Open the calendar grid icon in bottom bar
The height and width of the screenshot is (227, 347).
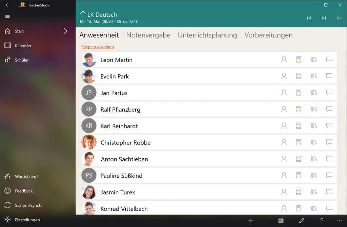click(x=281, y=221)
